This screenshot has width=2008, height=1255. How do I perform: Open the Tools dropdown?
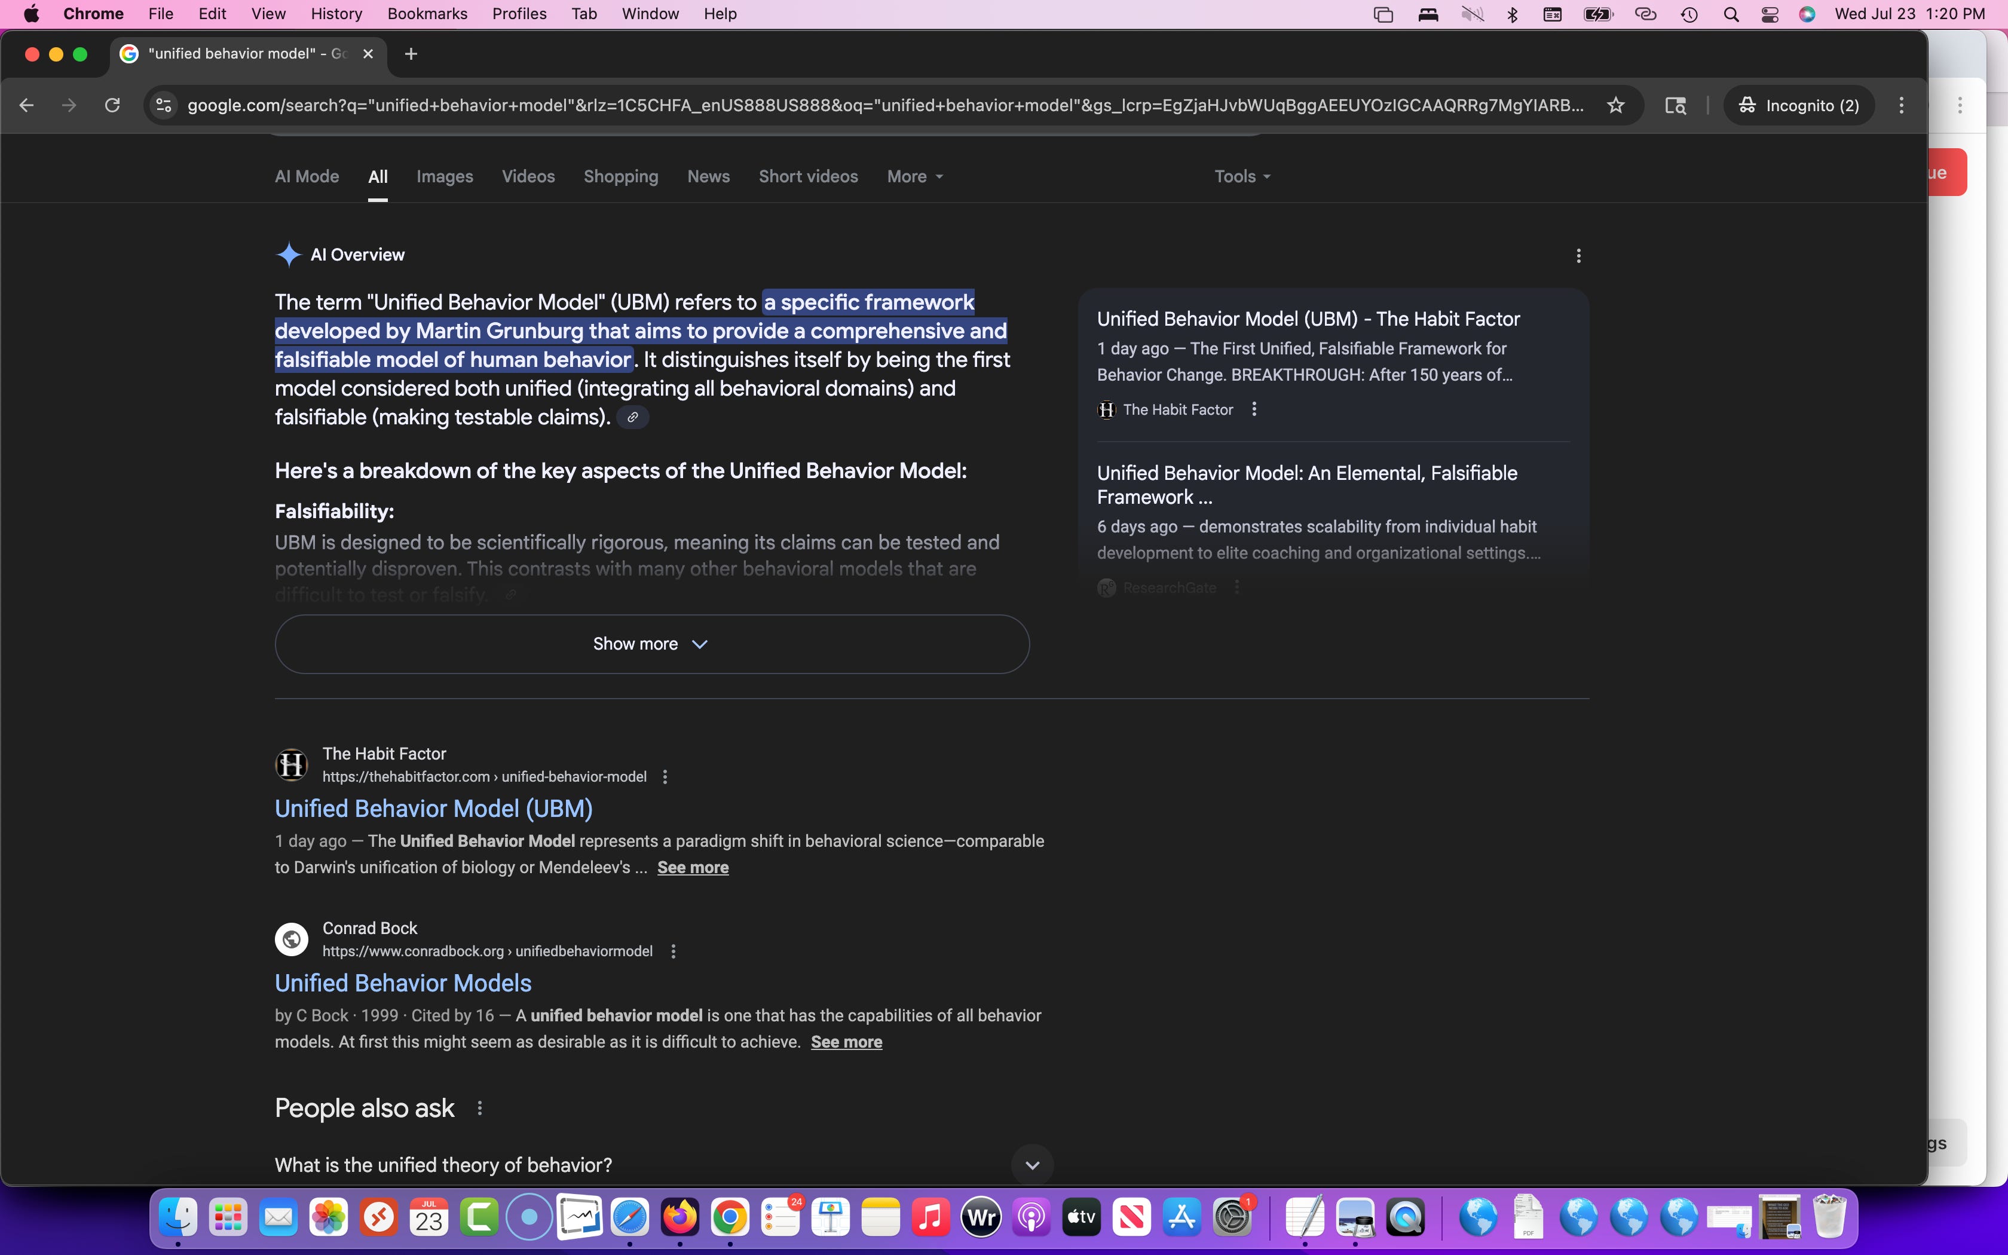click(x=1241, y=177)
